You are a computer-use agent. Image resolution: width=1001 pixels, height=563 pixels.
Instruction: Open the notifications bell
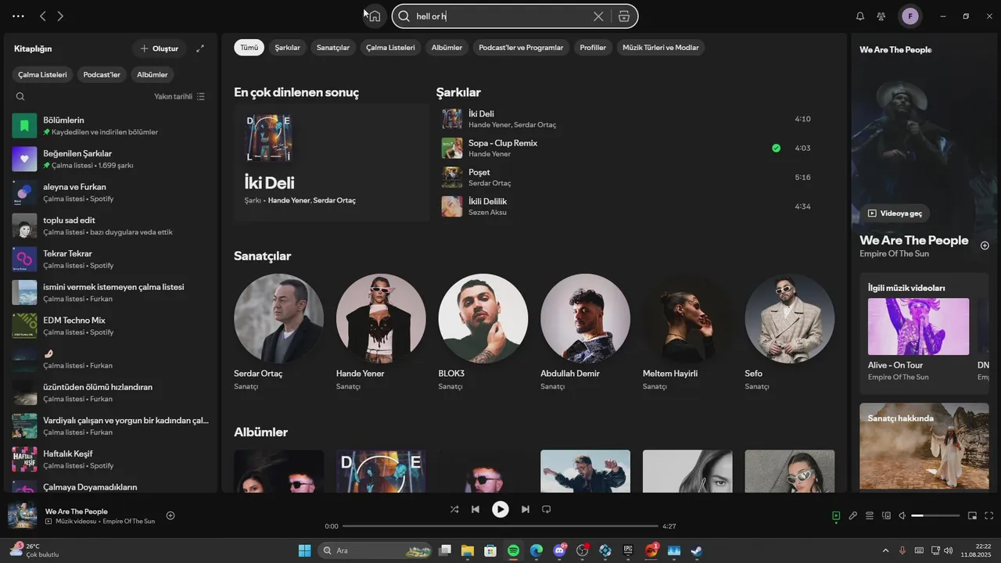860,16
